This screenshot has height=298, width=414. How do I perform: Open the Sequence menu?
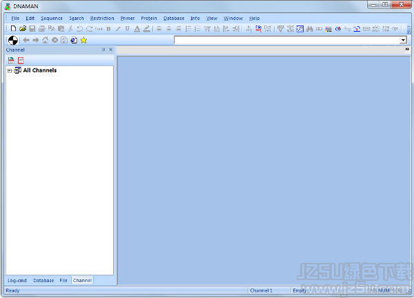(x=52, y=18)
